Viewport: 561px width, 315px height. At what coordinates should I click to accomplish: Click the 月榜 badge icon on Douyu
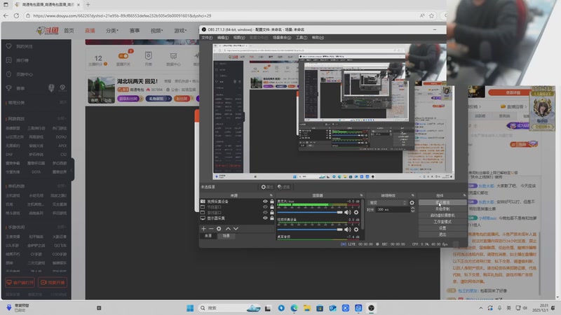pos(149,56)
